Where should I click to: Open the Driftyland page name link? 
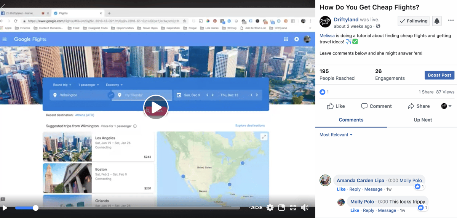pyautogui.click(x=346, y=19)
